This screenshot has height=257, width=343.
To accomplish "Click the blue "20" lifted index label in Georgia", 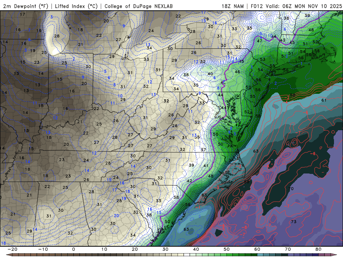I will click(x=116, y=216).
